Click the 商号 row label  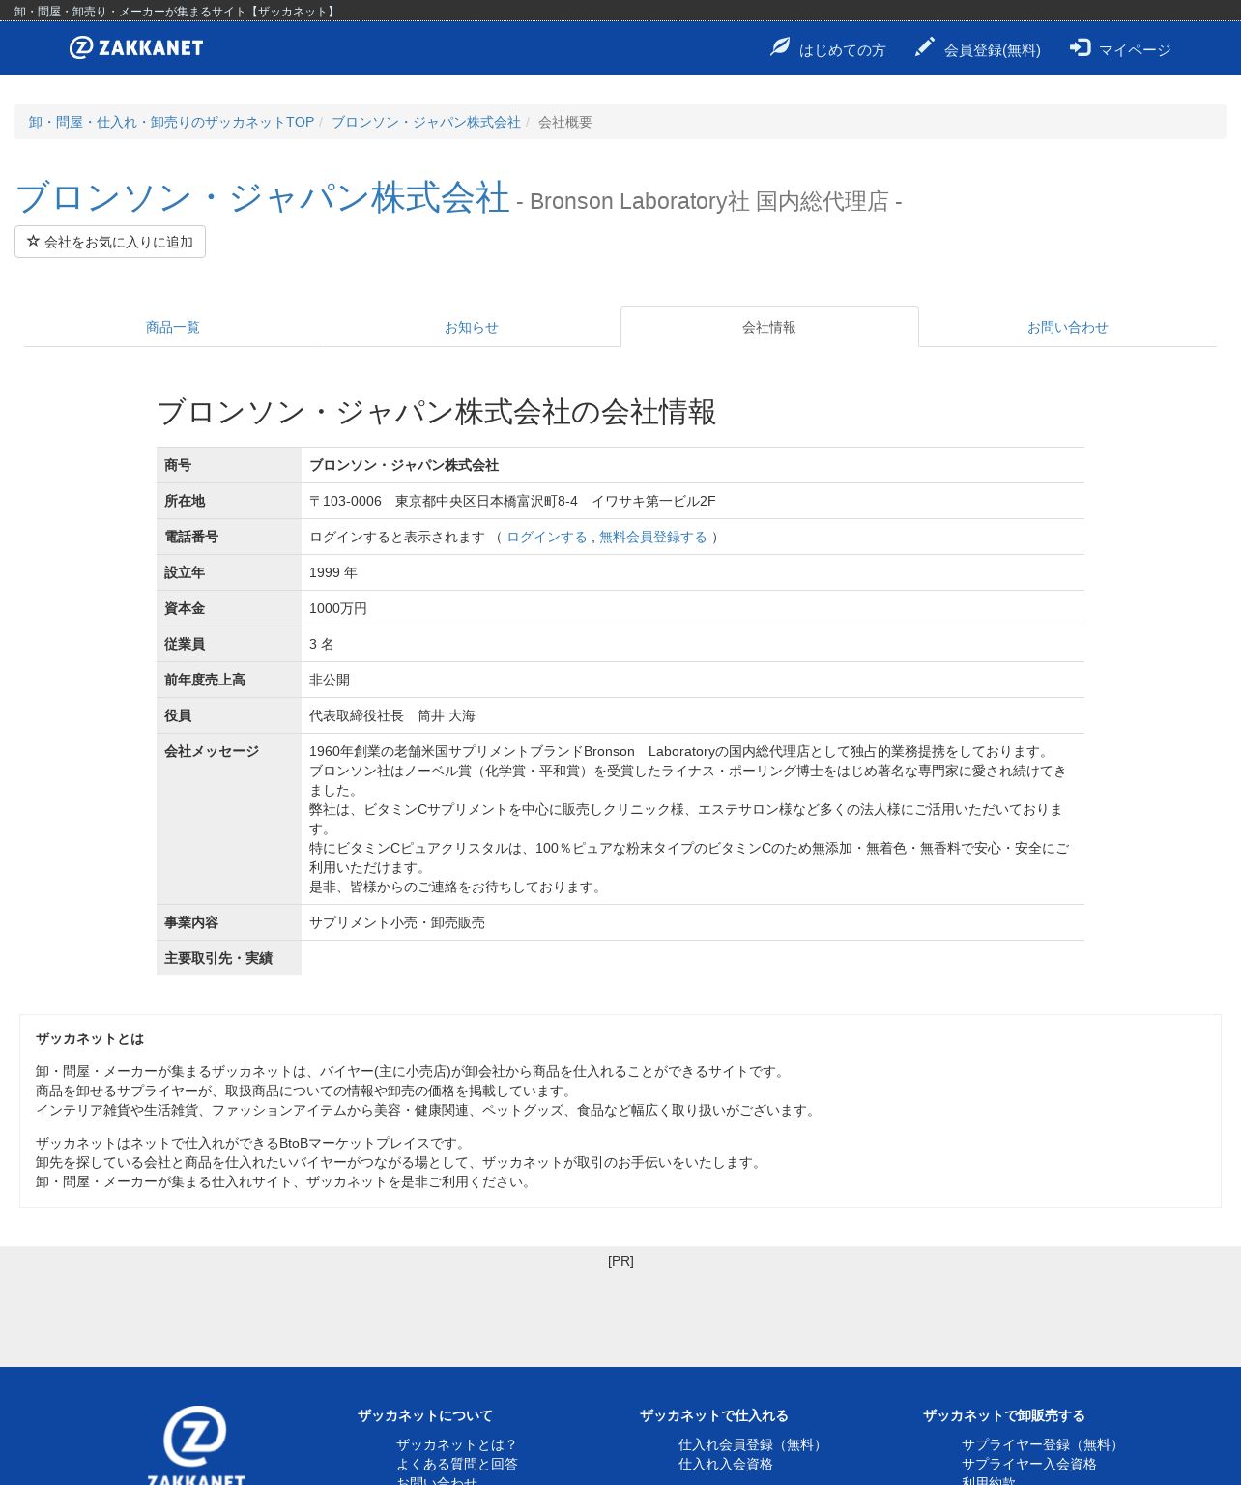point(178,465)
